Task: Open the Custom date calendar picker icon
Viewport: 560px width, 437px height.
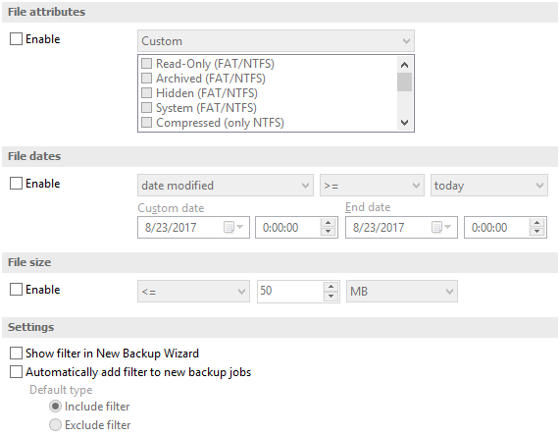Action: [x=232, y=227]
